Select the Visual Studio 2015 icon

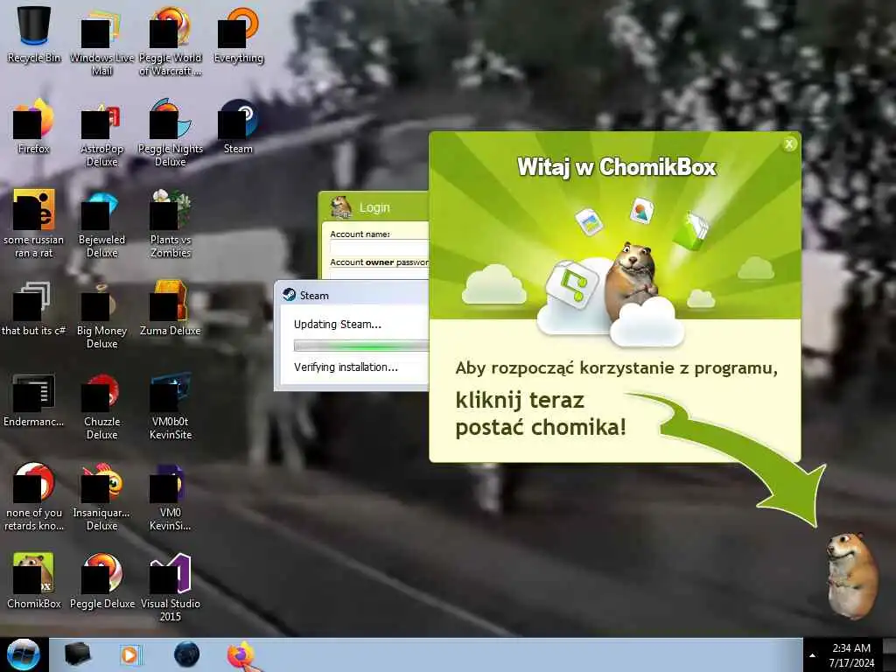click(171, 587)
